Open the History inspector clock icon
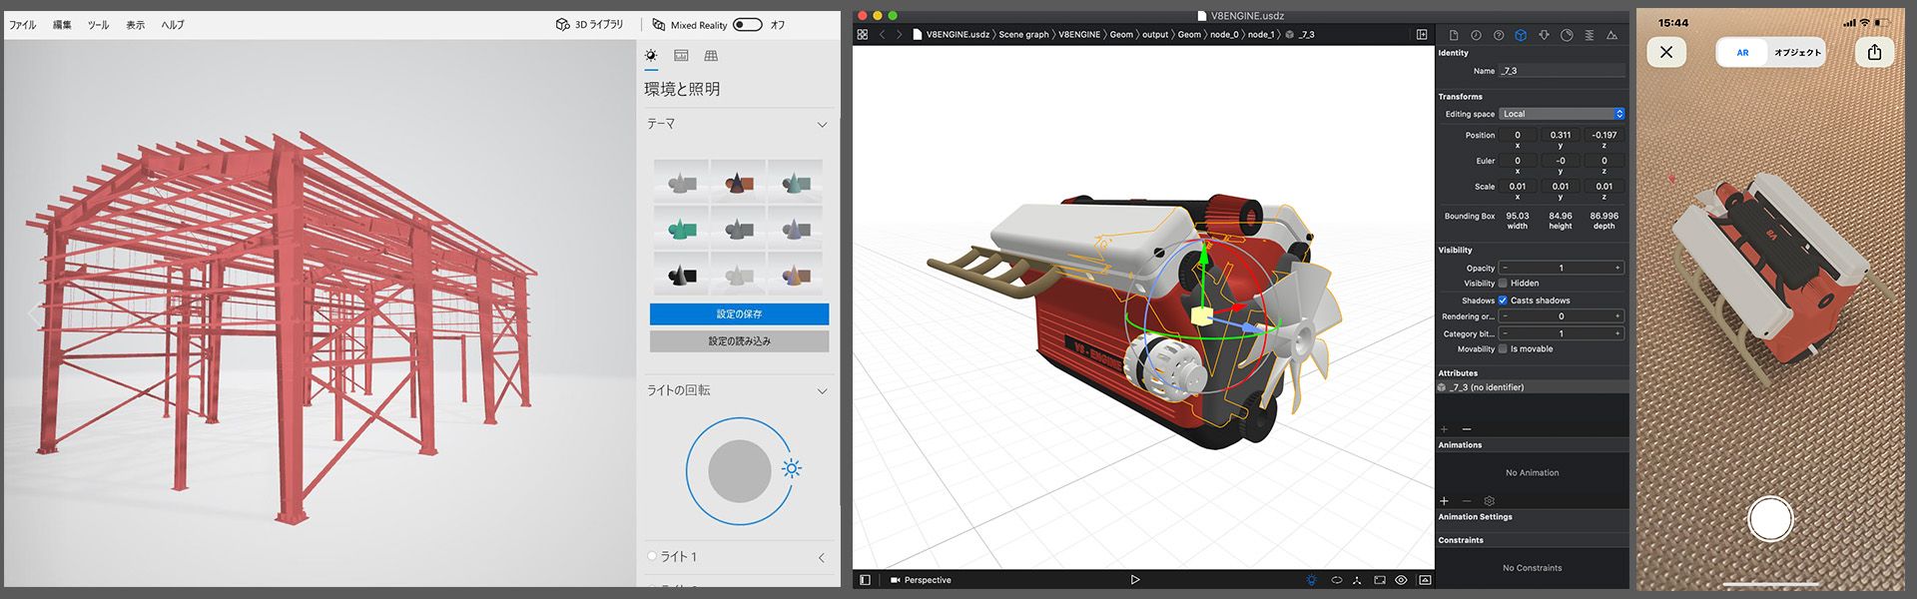 coord(1476,35)
